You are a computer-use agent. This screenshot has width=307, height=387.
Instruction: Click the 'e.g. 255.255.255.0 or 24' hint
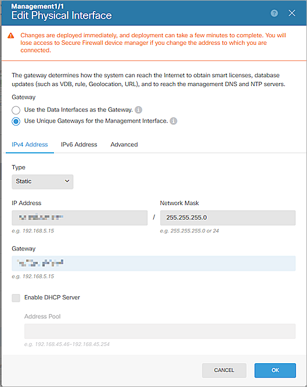pyautogui.click(x=189, y=231)
